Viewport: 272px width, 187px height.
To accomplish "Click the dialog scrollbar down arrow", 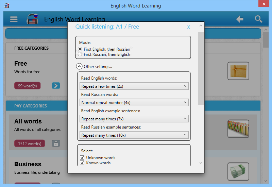I will 201,163.
